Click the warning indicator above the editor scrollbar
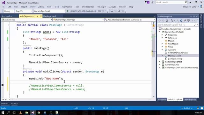The width and height of the screenshot is (204, 115). (x=154, y=26)
